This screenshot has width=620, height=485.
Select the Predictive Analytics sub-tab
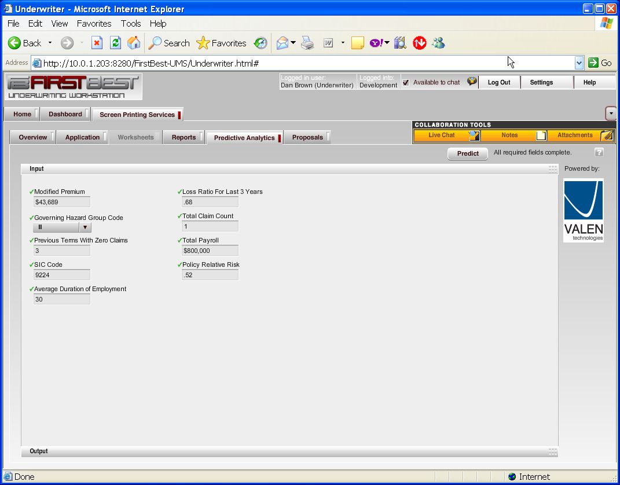click(244, 138)
